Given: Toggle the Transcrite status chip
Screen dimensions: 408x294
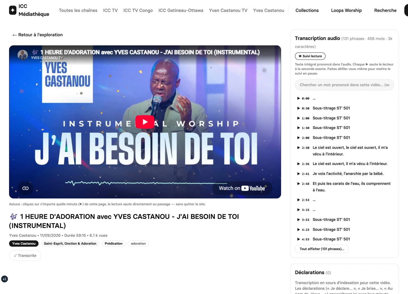Looking at the screenshot, I should tap(25, 255).
